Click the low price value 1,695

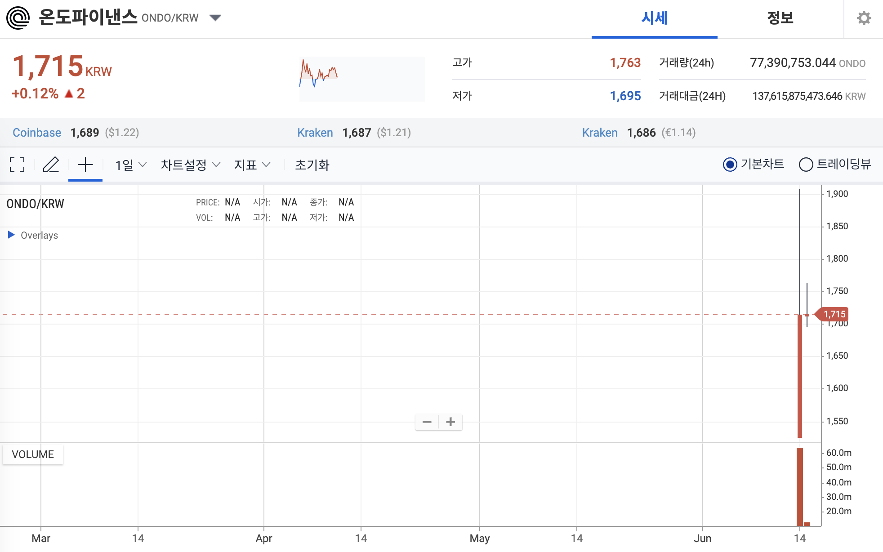pyautogui.click(x=625, y=96)
